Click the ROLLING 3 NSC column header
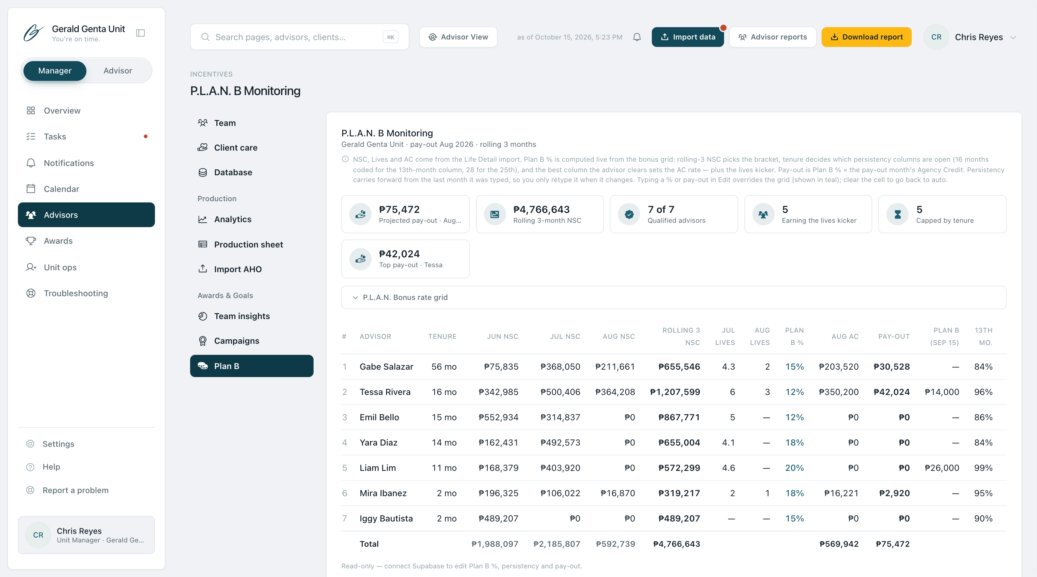Screen dimensions: 1037x577 pyautogui.click(x=681, y=336)
